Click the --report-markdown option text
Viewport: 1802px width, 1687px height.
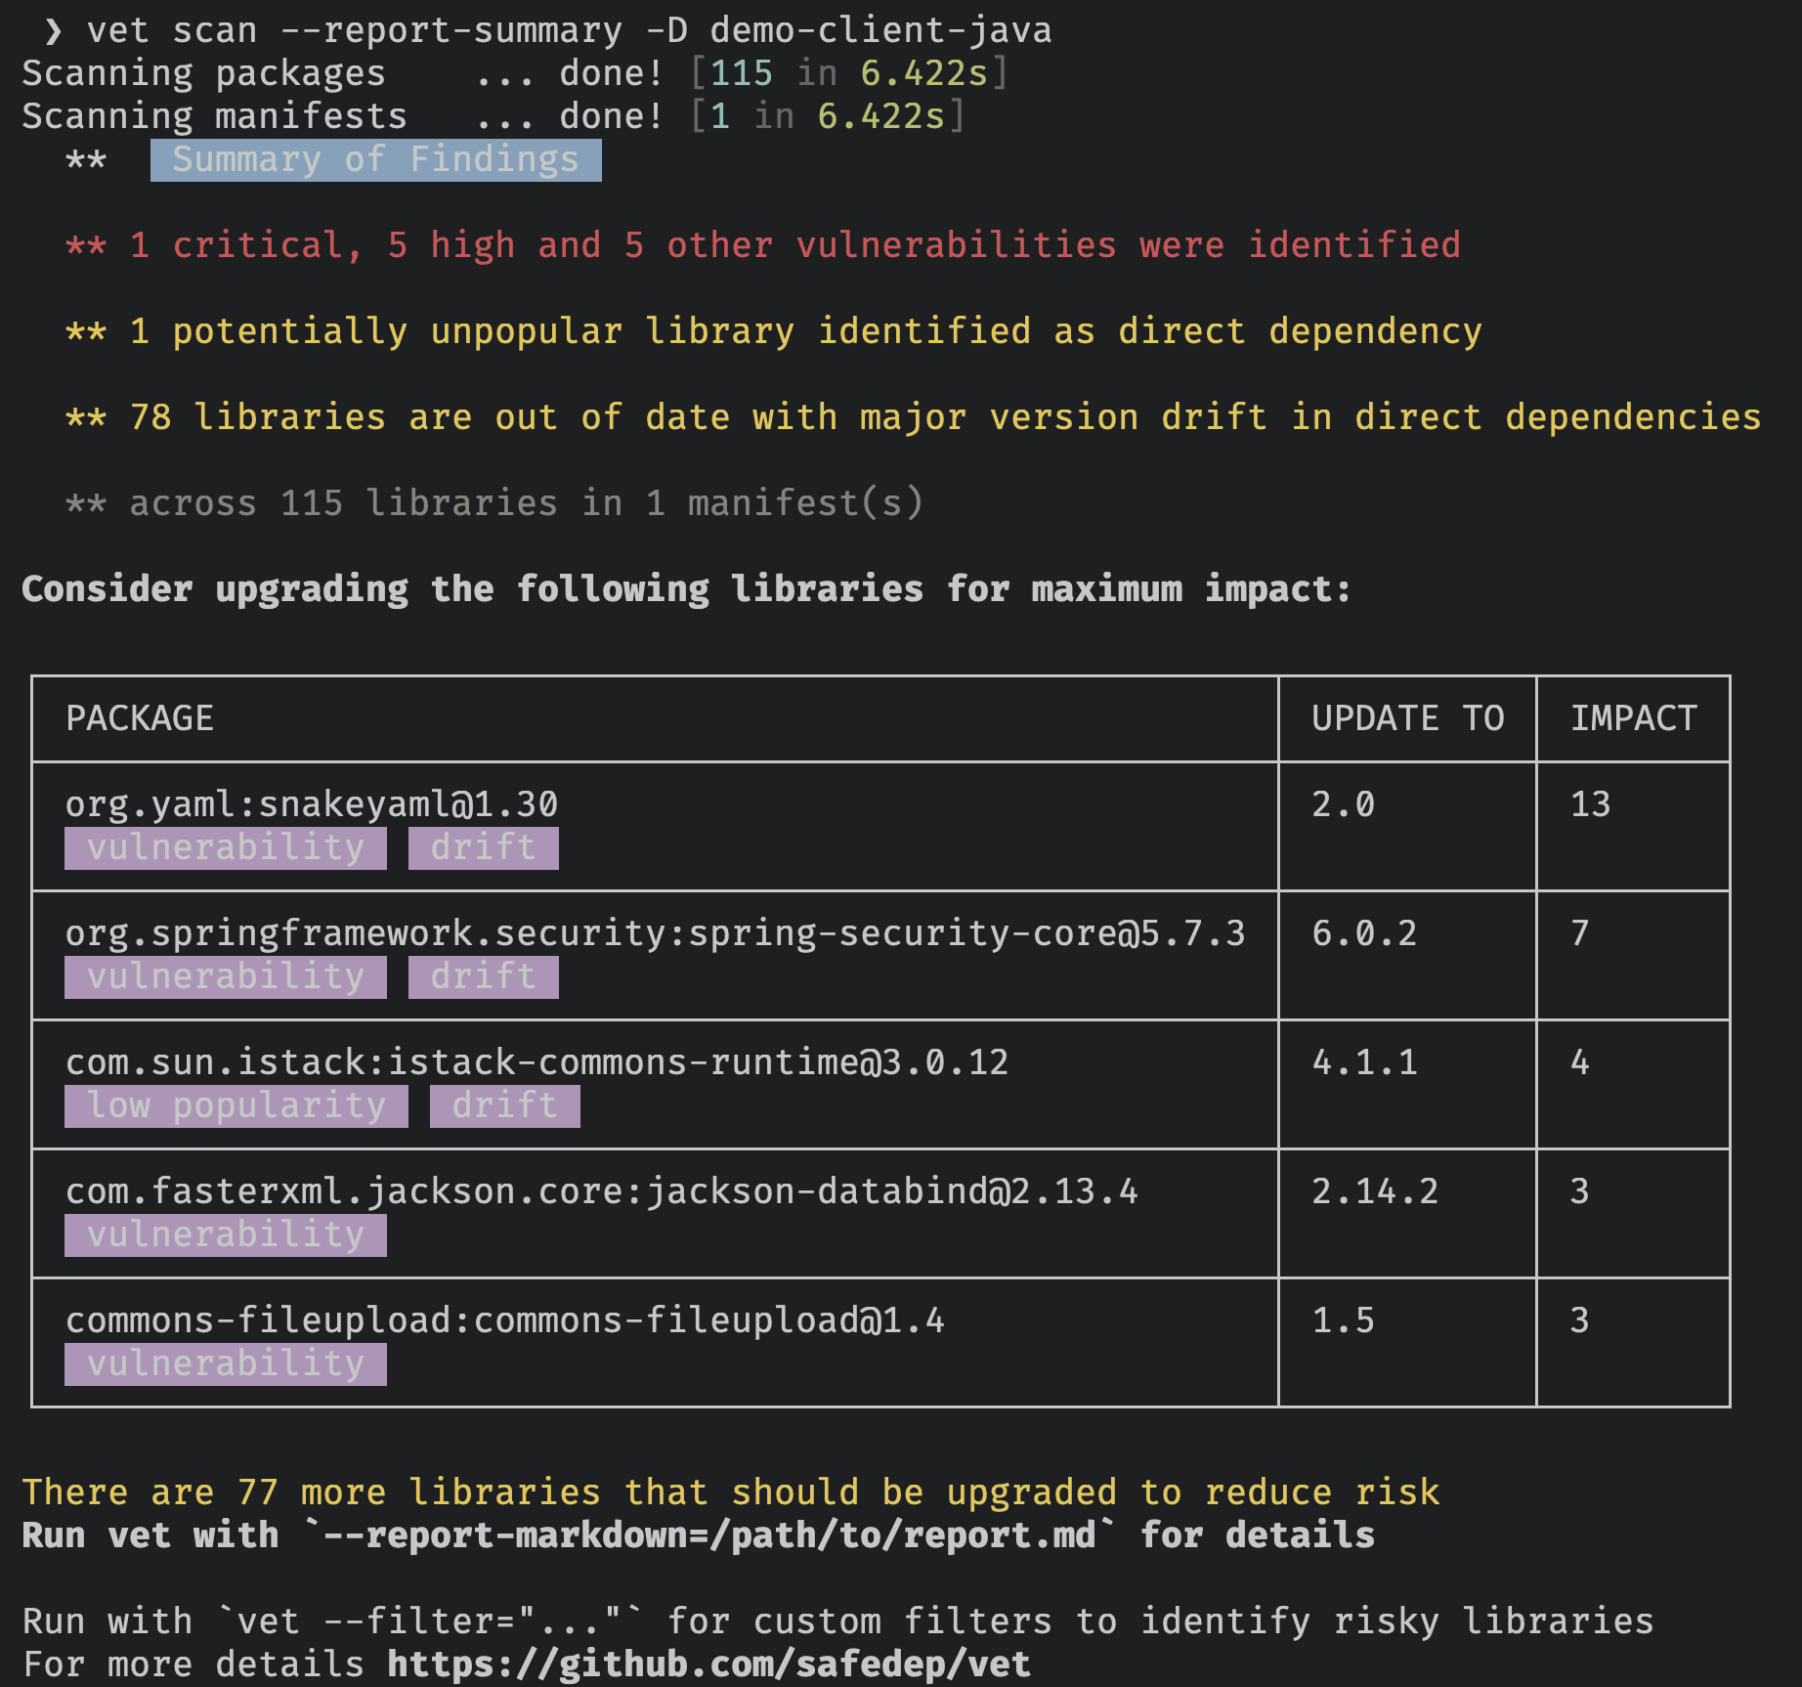(x=708, y=1536)
